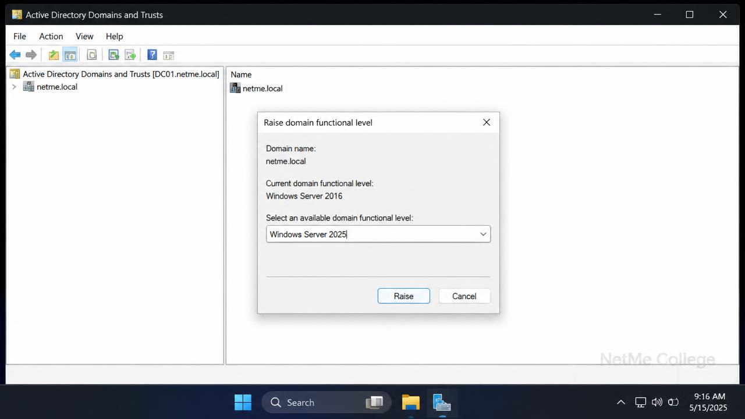Open the View menu
745x419 pixels.
click(84, 36)
